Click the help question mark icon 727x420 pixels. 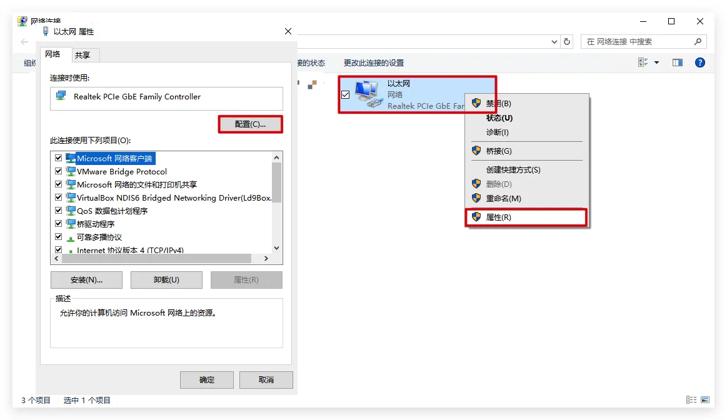click(700, 62)
